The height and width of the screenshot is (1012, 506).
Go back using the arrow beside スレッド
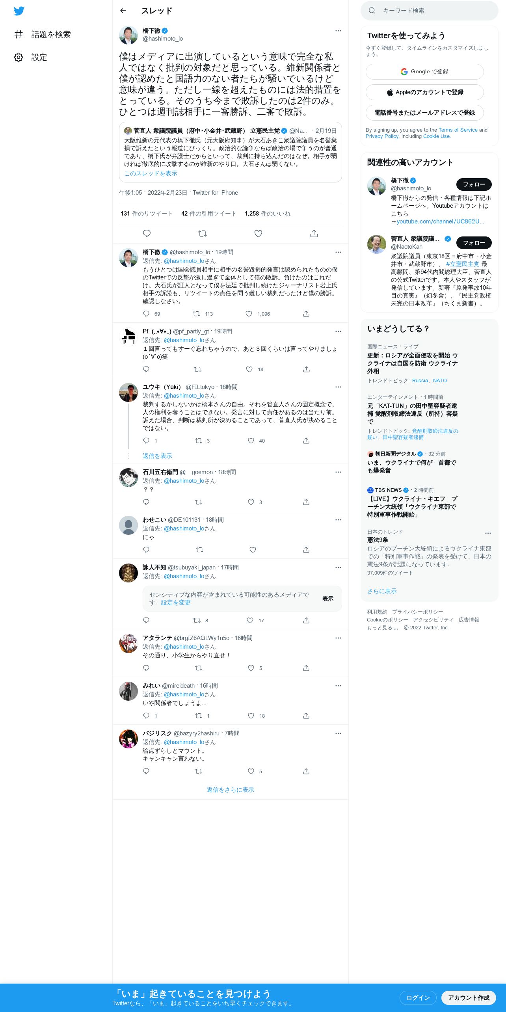coord(123,11)
